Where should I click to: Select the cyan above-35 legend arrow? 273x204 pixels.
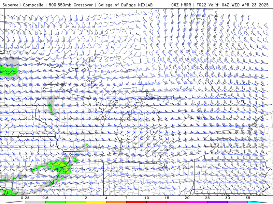tap(258, 202)
